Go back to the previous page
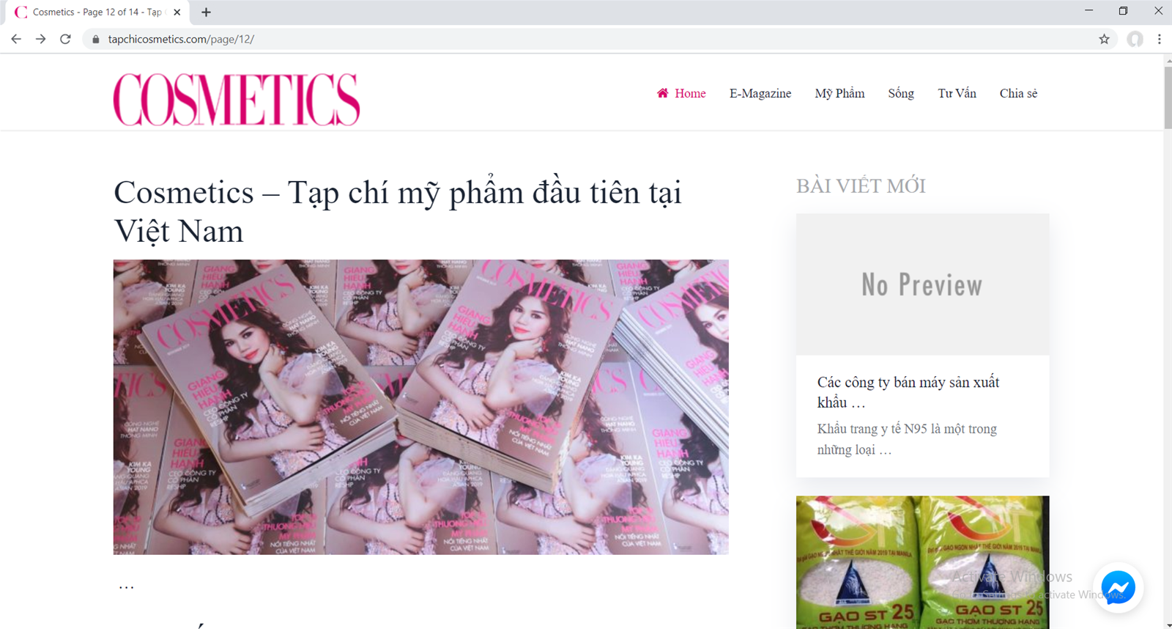Screen dimensions: 1172x629 click(16, 39)
